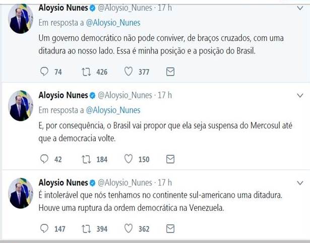Retweet the tweet about 'governo democrático'
The width and height of the screenshot is (310, 243).
86,72
